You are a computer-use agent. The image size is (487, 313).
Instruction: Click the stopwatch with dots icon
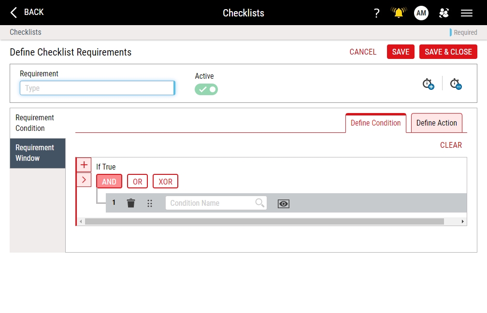click(456, 84)
